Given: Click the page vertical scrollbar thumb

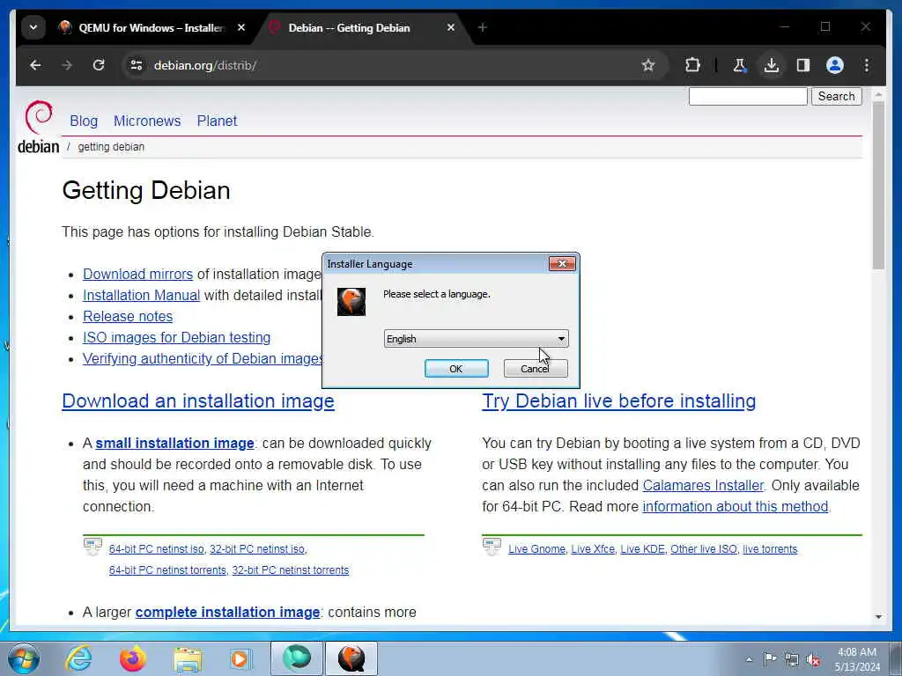Looking at the screenshot, I should coord(878,185).
